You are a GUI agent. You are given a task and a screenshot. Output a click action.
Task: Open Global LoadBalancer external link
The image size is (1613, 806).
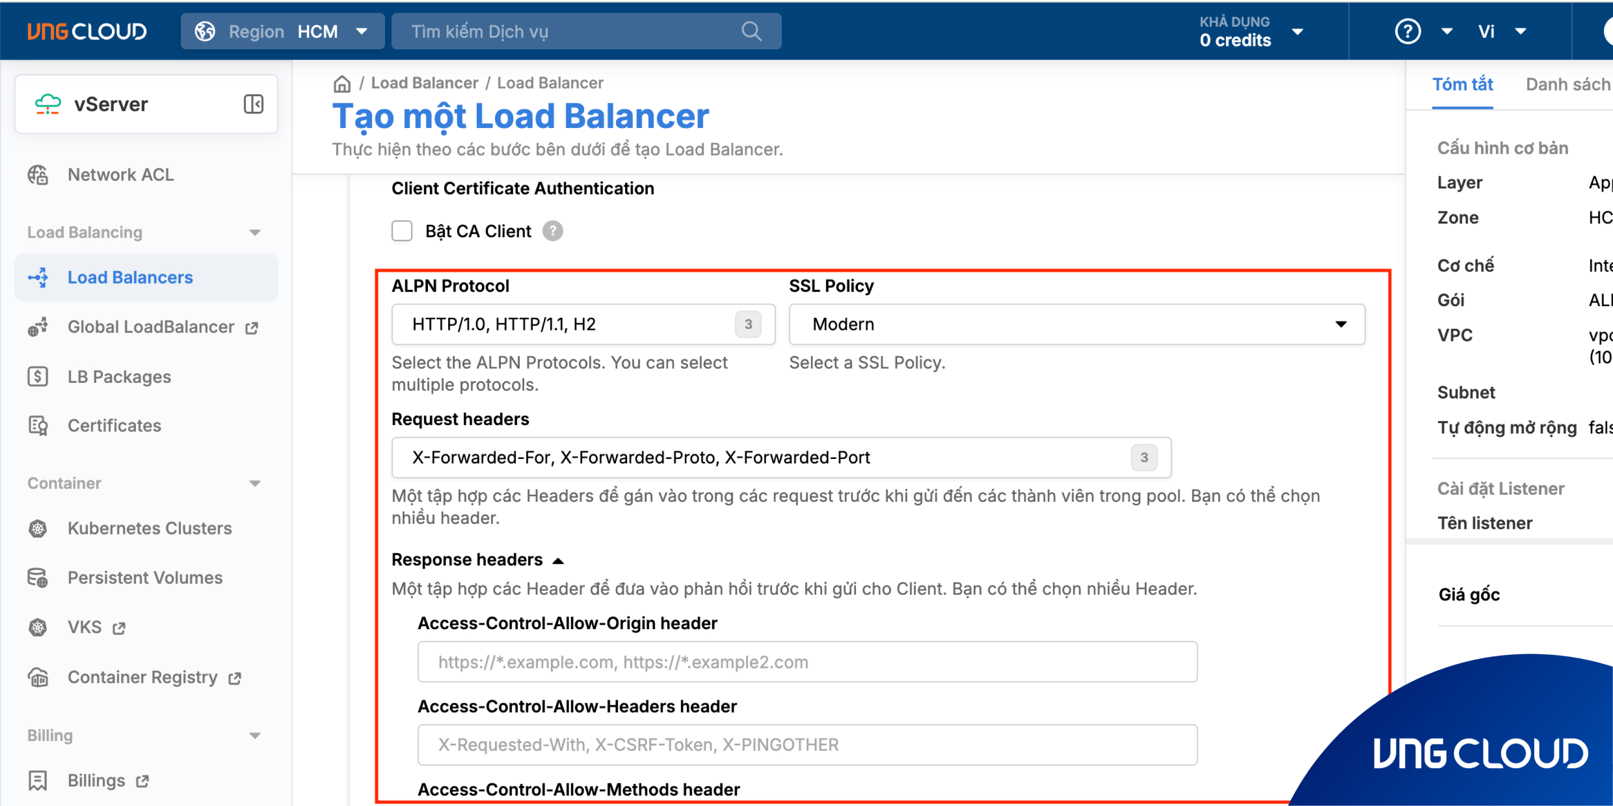(x=150, y=326)
